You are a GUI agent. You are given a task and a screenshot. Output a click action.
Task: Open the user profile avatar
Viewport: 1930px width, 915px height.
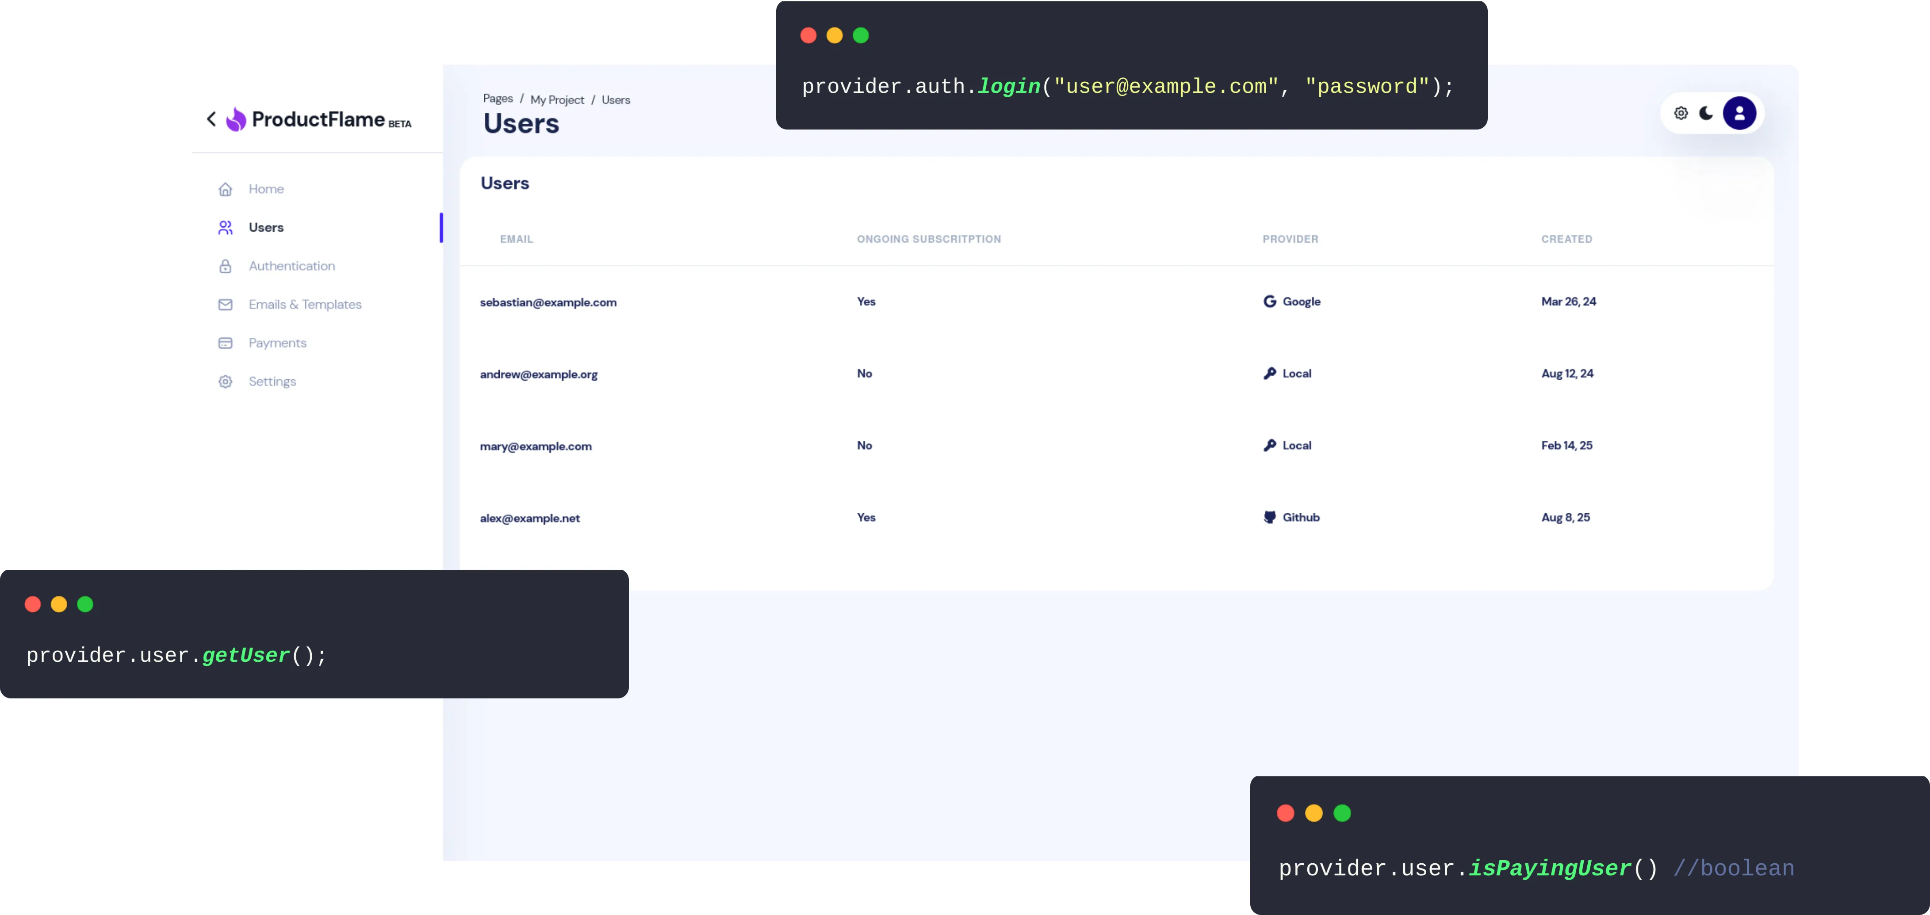point(1739,114)
